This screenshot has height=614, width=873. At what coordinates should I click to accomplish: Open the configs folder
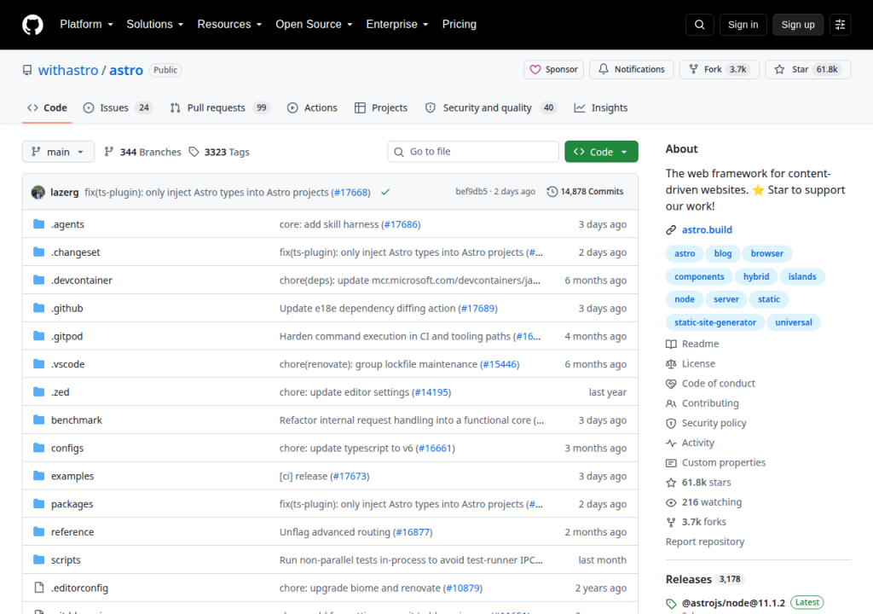pyautogui.click(x=67, y=448)
